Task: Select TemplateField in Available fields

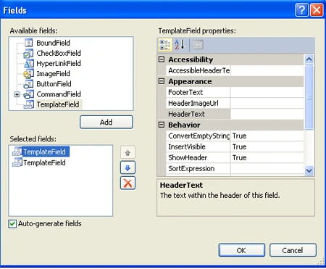Action: tap(58, 104)
